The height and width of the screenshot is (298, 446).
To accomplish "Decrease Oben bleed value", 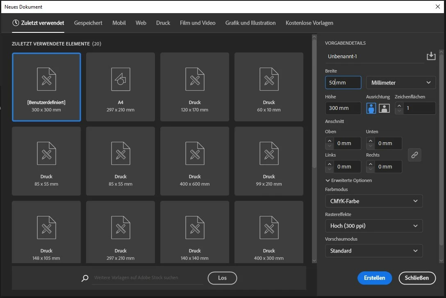I will coord(330,146).
